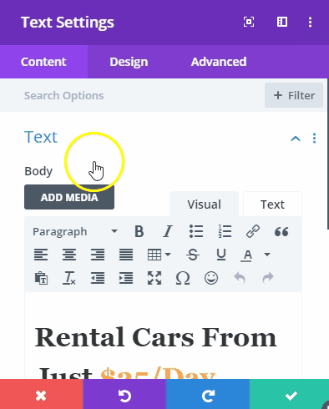
Task: Apply text color with A icon
Action: click(x=247, y=255)
